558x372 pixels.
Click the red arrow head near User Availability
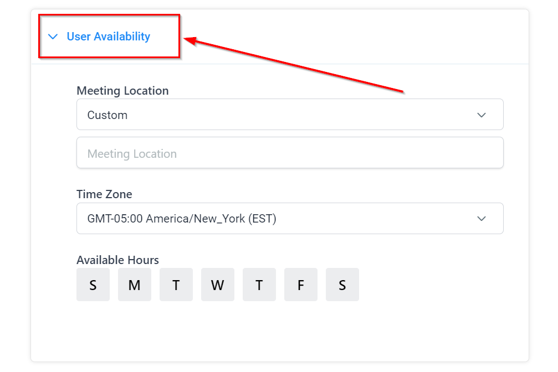pyautogui.click(x=188, y=40)
